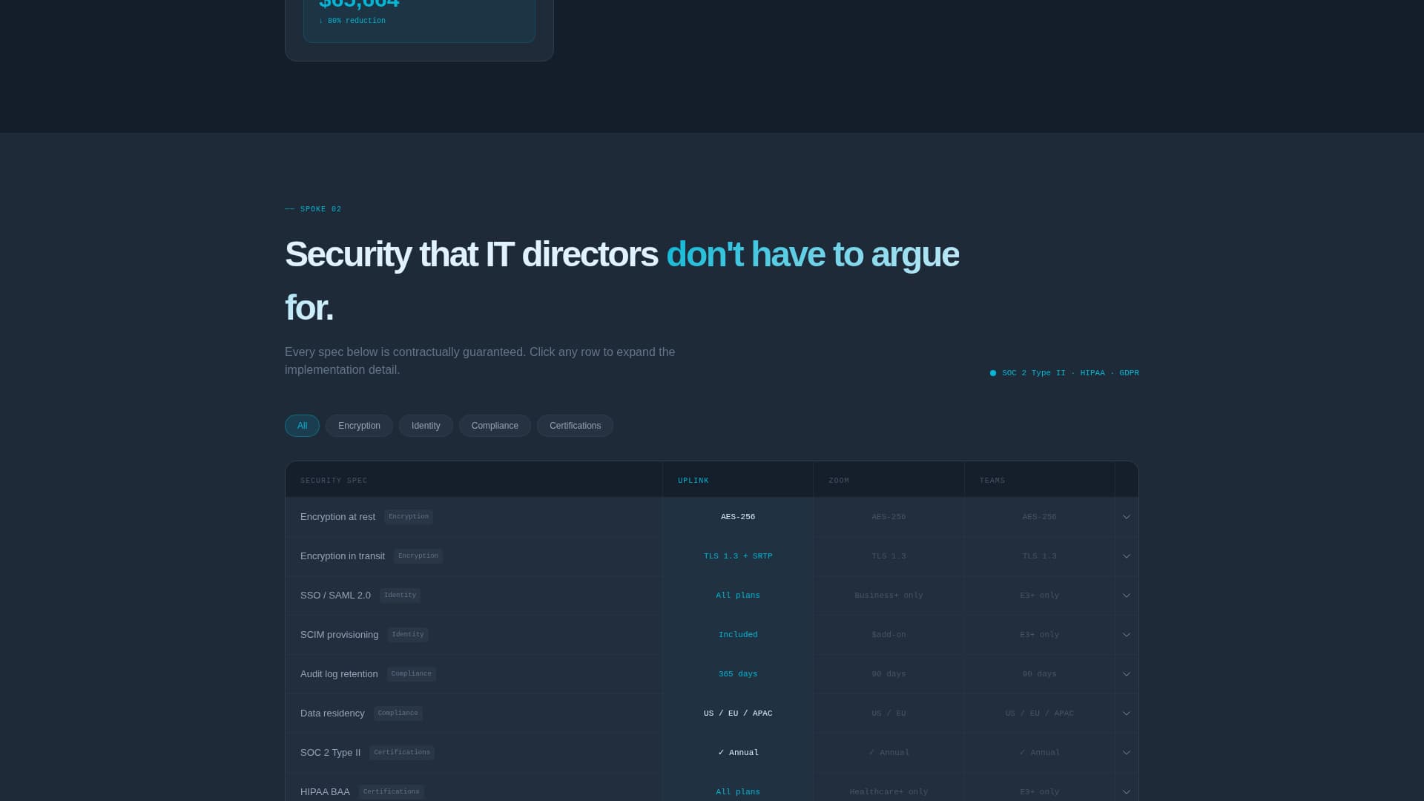Click the Included value for SCIM provisioning
This screenshot has width=1424, height=801.
point(738,635)
